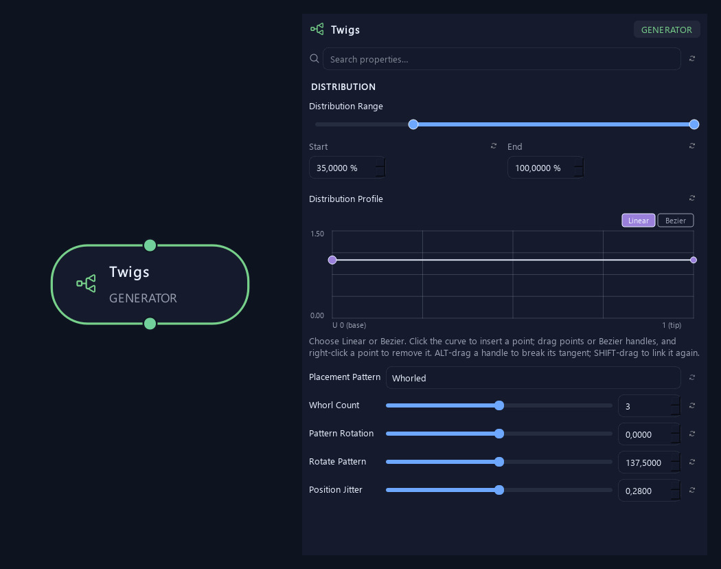
Task: Click the DISTRIBUTION section heading
Action: [343, 87]
